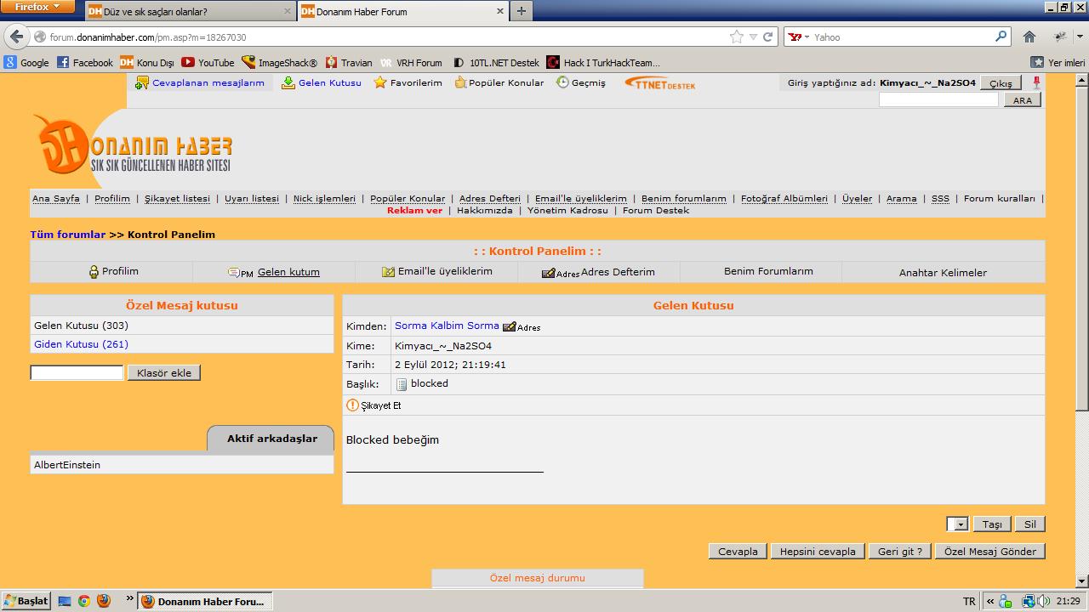
Task: Click the Cevapla button
Action: 738,552
